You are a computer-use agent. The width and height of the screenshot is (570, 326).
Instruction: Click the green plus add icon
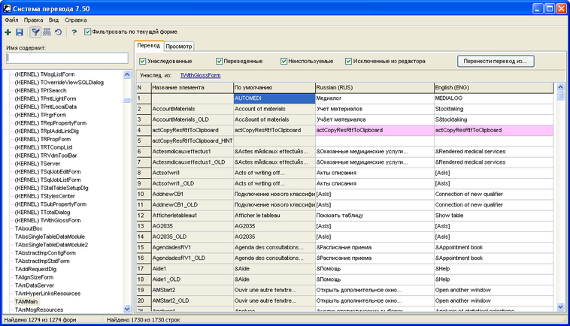(8, 32)
